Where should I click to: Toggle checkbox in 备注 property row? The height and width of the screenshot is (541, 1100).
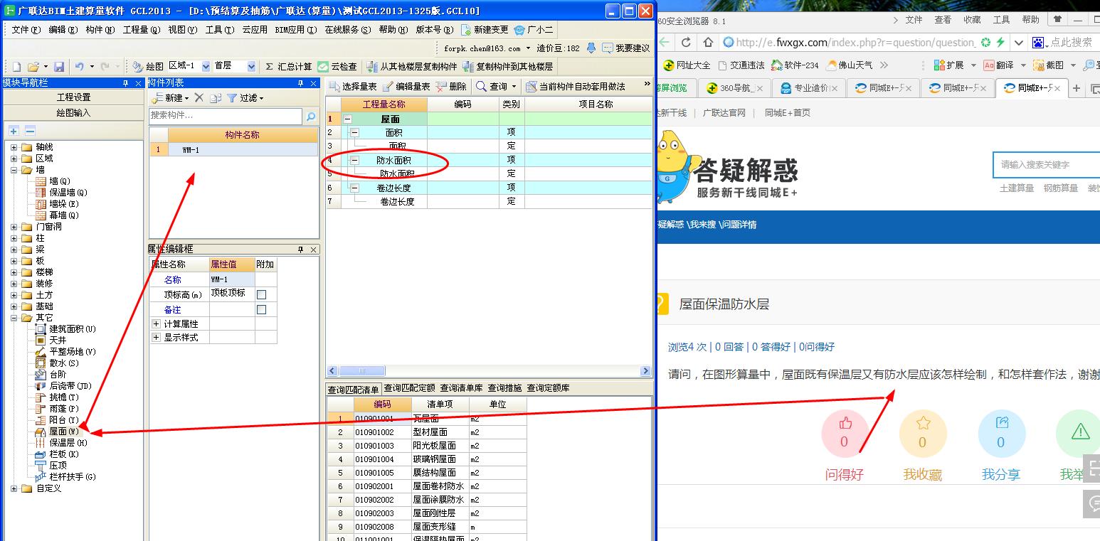coord(261,310)
